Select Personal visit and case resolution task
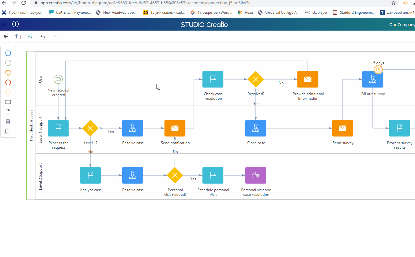Viewport: 415px width, 257px height. coord(256,175)
